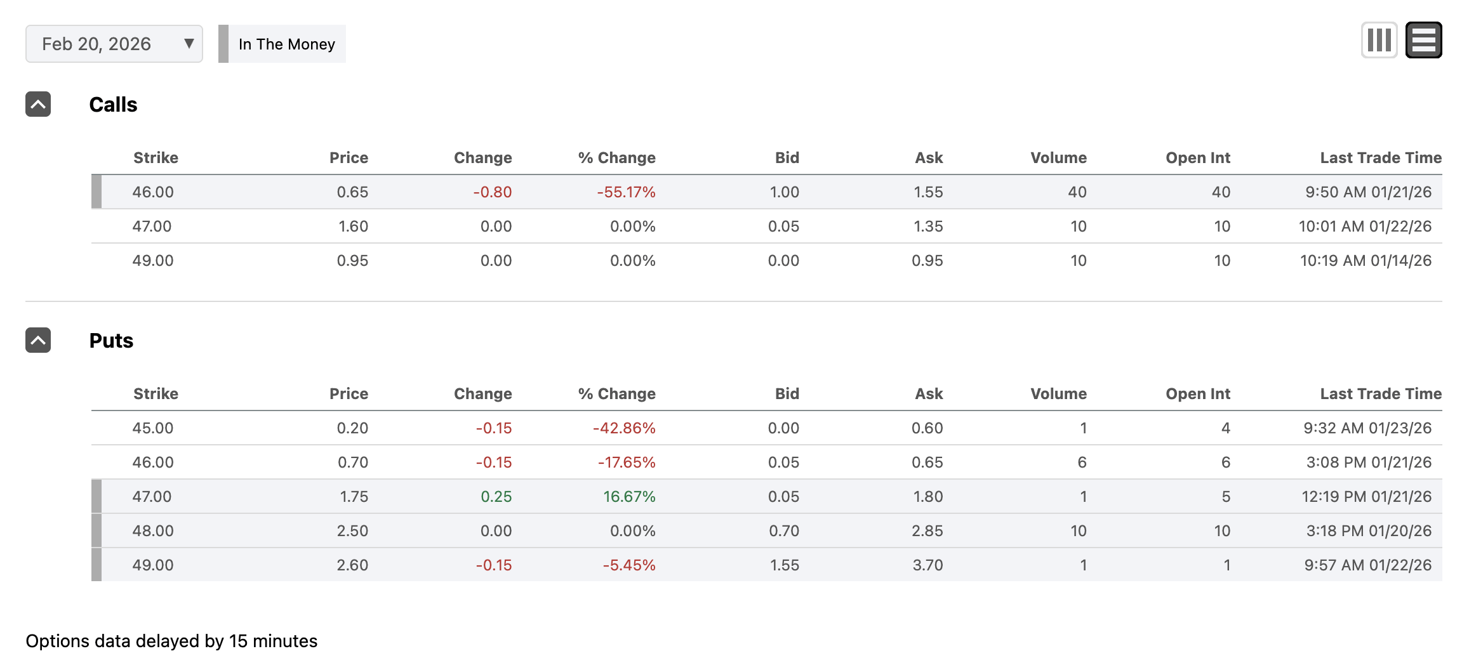The width and height of the screenshot is (1469, 670).
Task: Select the 46.00 strike call row
Action: click(x=153, y=192)
